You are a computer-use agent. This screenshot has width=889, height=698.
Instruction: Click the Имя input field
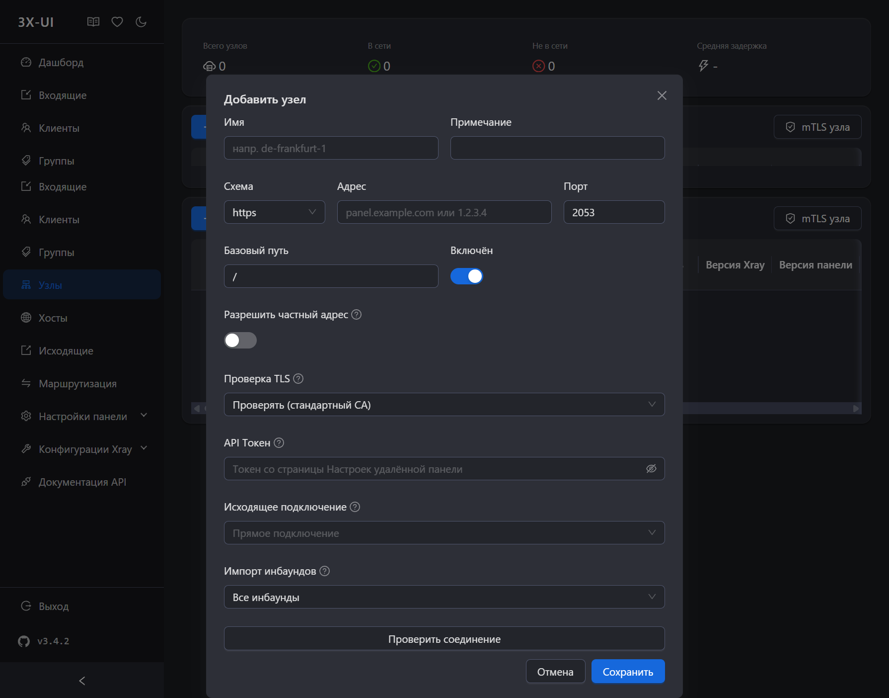coord(331,148)
